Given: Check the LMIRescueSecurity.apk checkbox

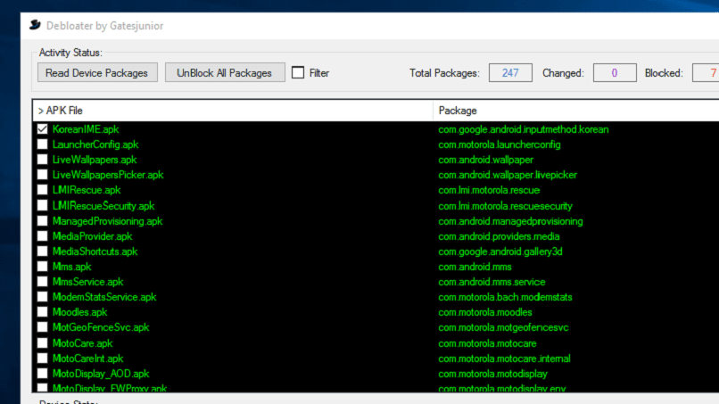Looking at the screenshot, I should 42,206.
